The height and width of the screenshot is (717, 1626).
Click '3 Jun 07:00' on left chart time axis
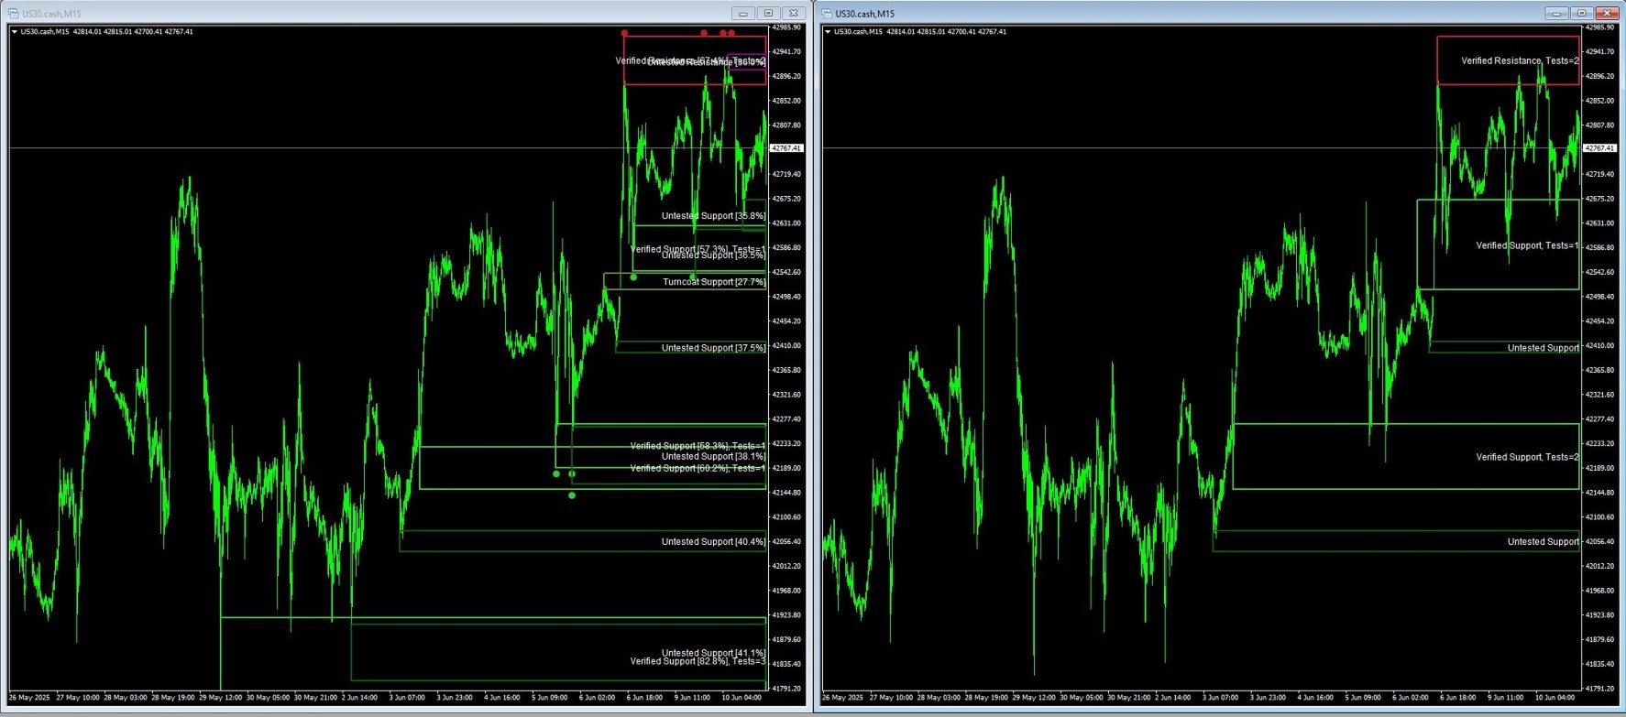(x=407, y=698)
